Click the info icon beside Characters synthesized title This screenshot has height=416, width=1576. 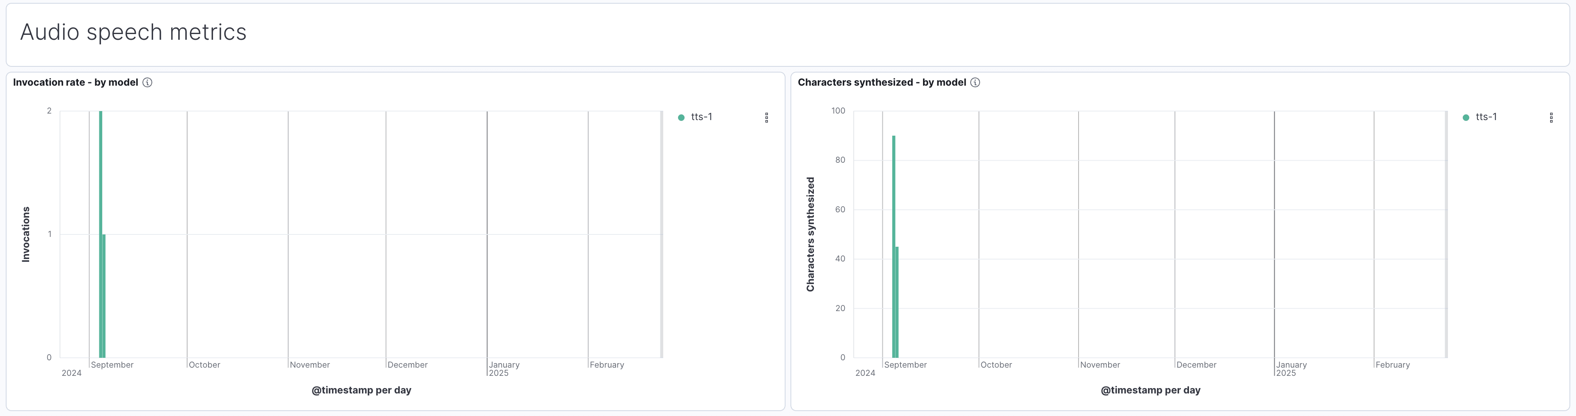click(975, 82)
